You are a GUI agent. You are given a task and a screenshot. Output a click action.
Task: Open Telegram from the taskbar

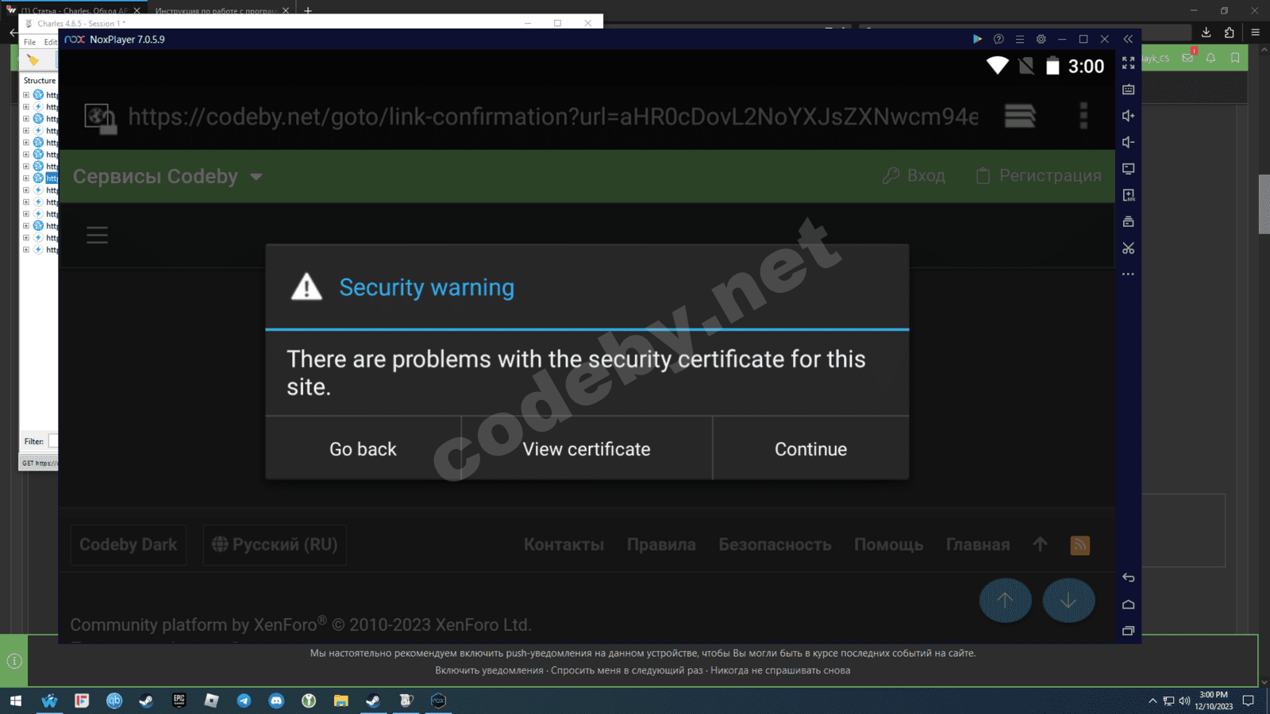(244, 701)
